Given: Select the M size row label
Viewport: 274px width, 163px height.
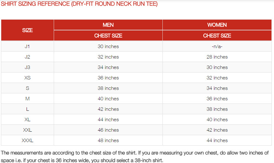Looking at the screenshot, I should [27, 98].
